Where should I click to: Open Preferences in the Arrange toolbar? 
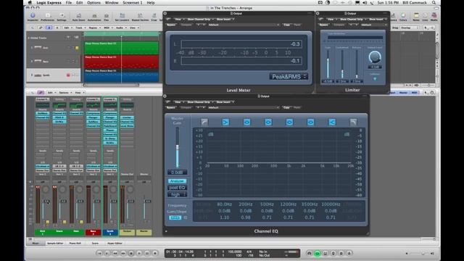pos(47,17)
